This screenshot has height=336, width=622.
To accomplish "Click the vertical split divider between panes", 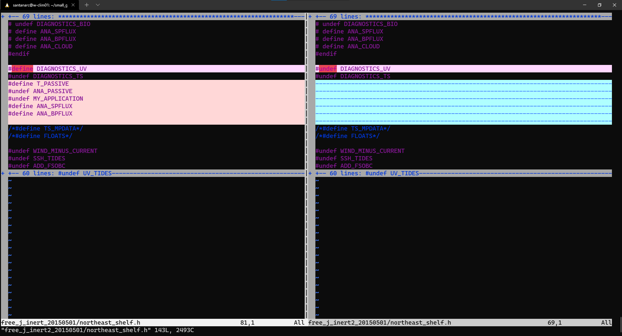I will coord(306,162).
